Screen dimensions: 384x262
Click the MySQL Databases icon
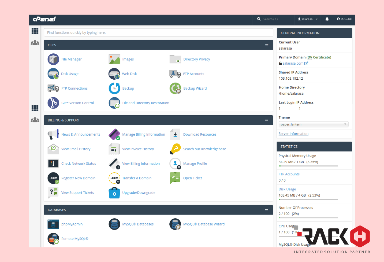tap(114, 224)
